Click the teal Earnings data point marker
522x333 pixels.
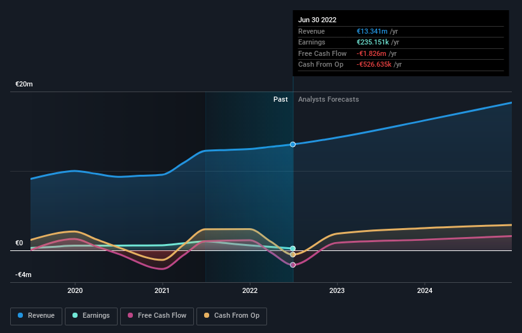tap(292, 248)
